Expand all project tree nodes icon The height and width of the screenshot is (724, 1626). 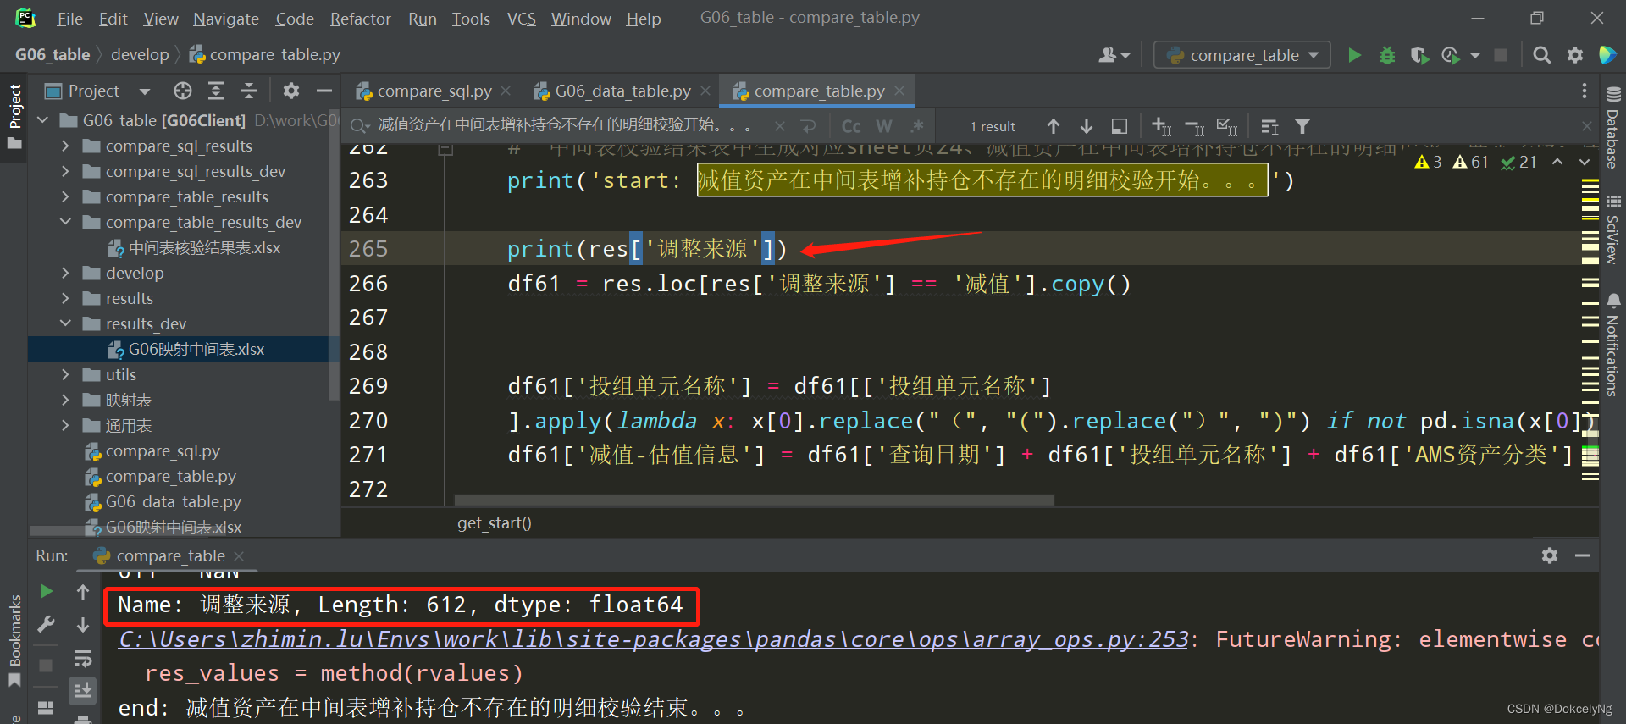(x=216, y=91)
